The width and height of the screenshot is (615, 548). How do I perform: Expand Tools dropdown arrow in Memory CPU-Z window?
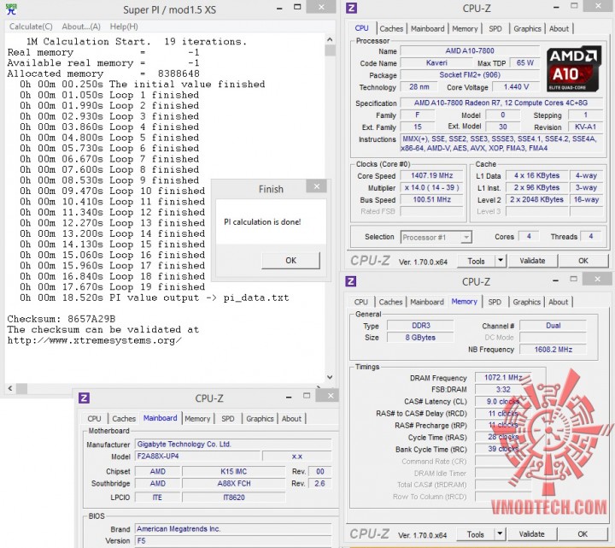(500, 534)
